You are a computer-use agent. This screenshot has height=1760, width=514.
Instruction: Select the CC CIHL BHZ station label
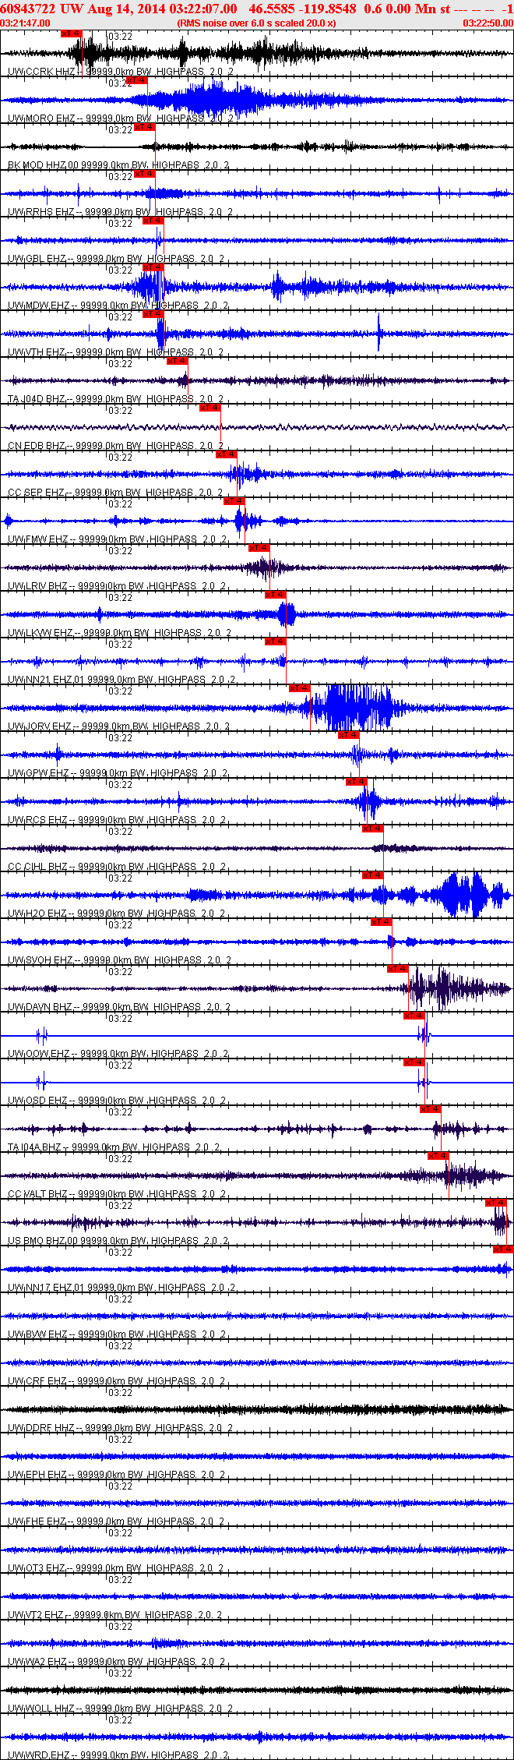117,867
